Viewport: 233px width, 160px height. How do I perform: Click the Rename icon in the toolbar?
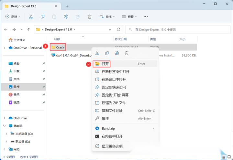click(x=66, y=16)
